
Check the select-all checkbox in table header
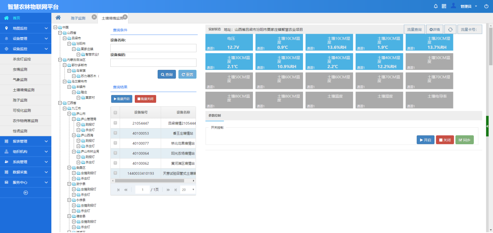pyautogui.click(x=115, y=113)
